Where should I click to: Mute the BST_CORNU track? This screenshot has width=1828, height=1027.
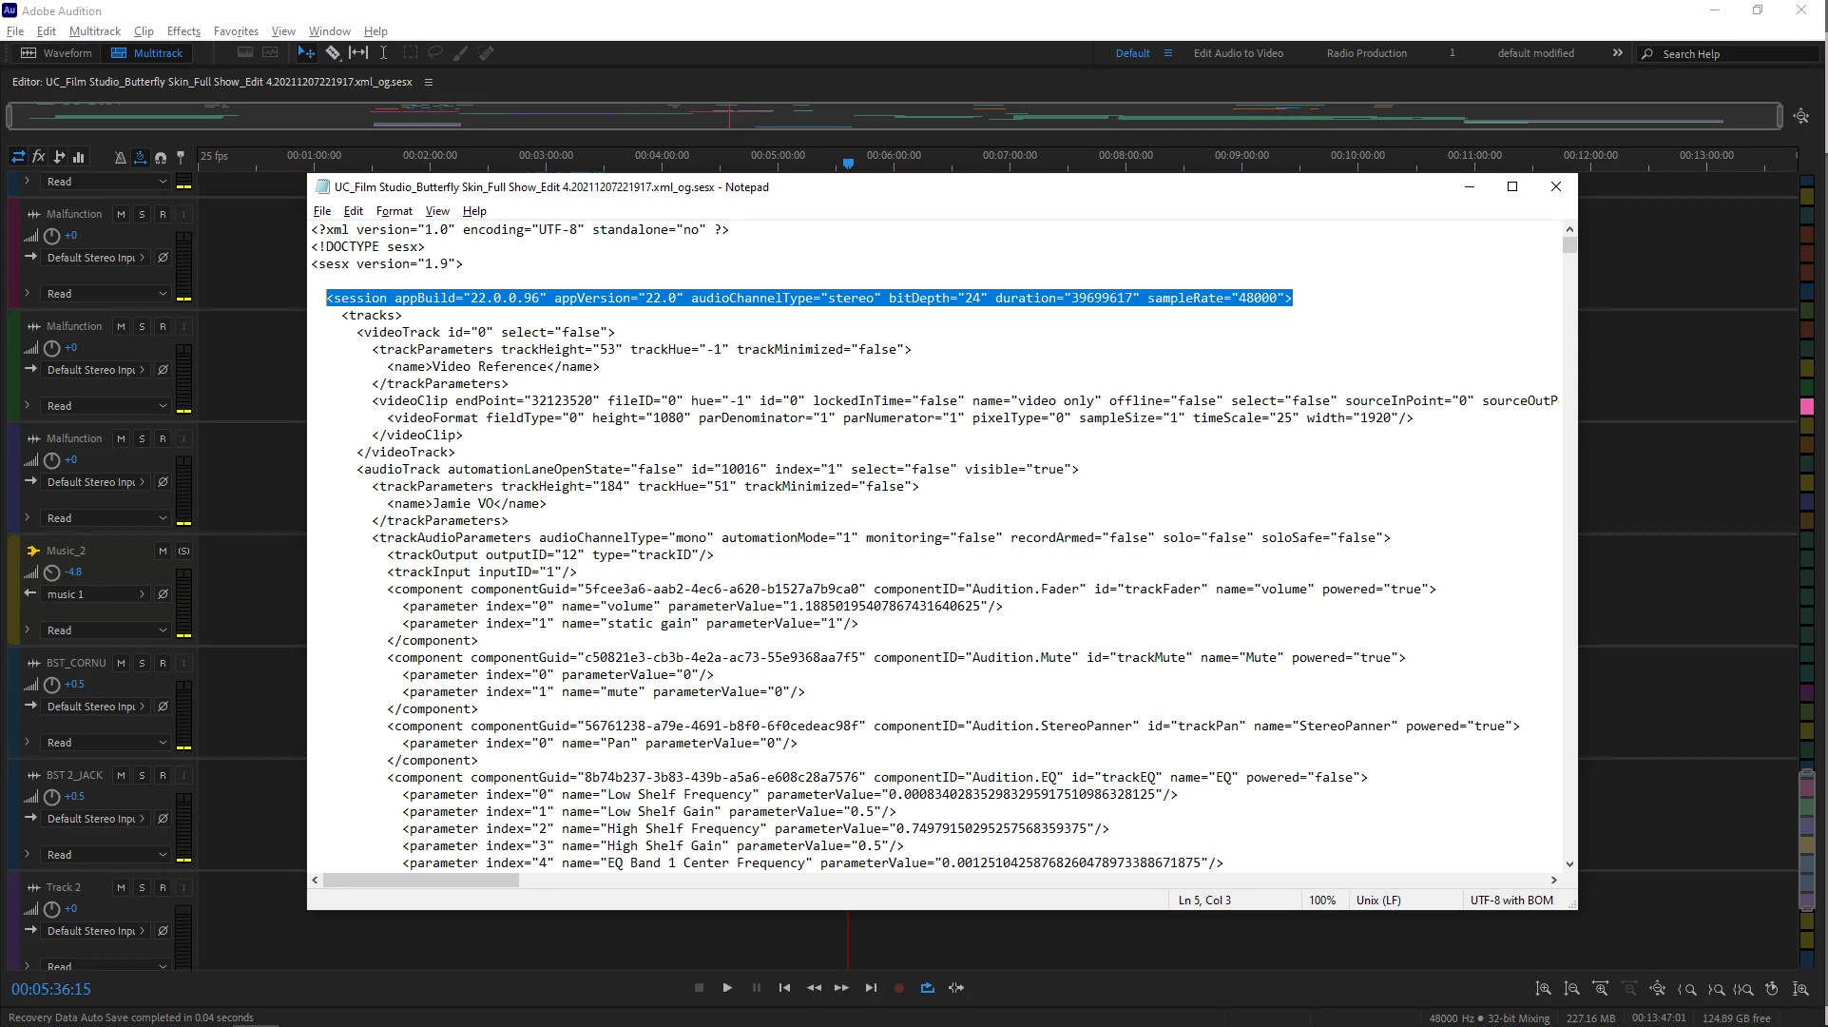121,664
